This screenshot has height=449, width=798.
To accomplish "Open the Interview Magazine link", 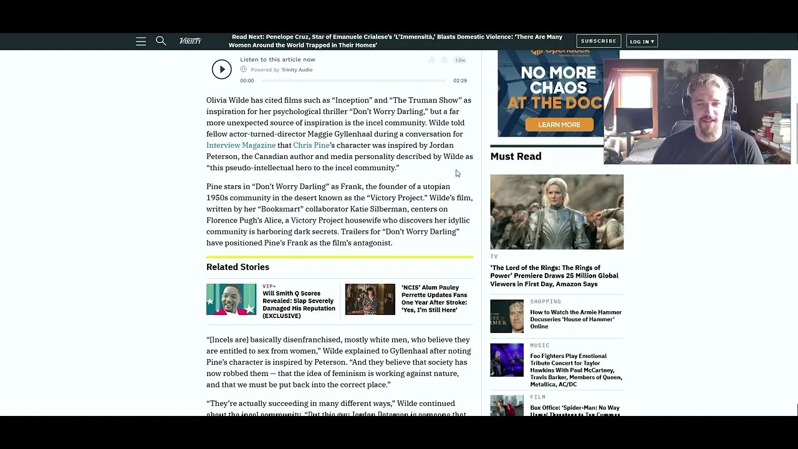I will pyautogui.click(x=241, y=145).
